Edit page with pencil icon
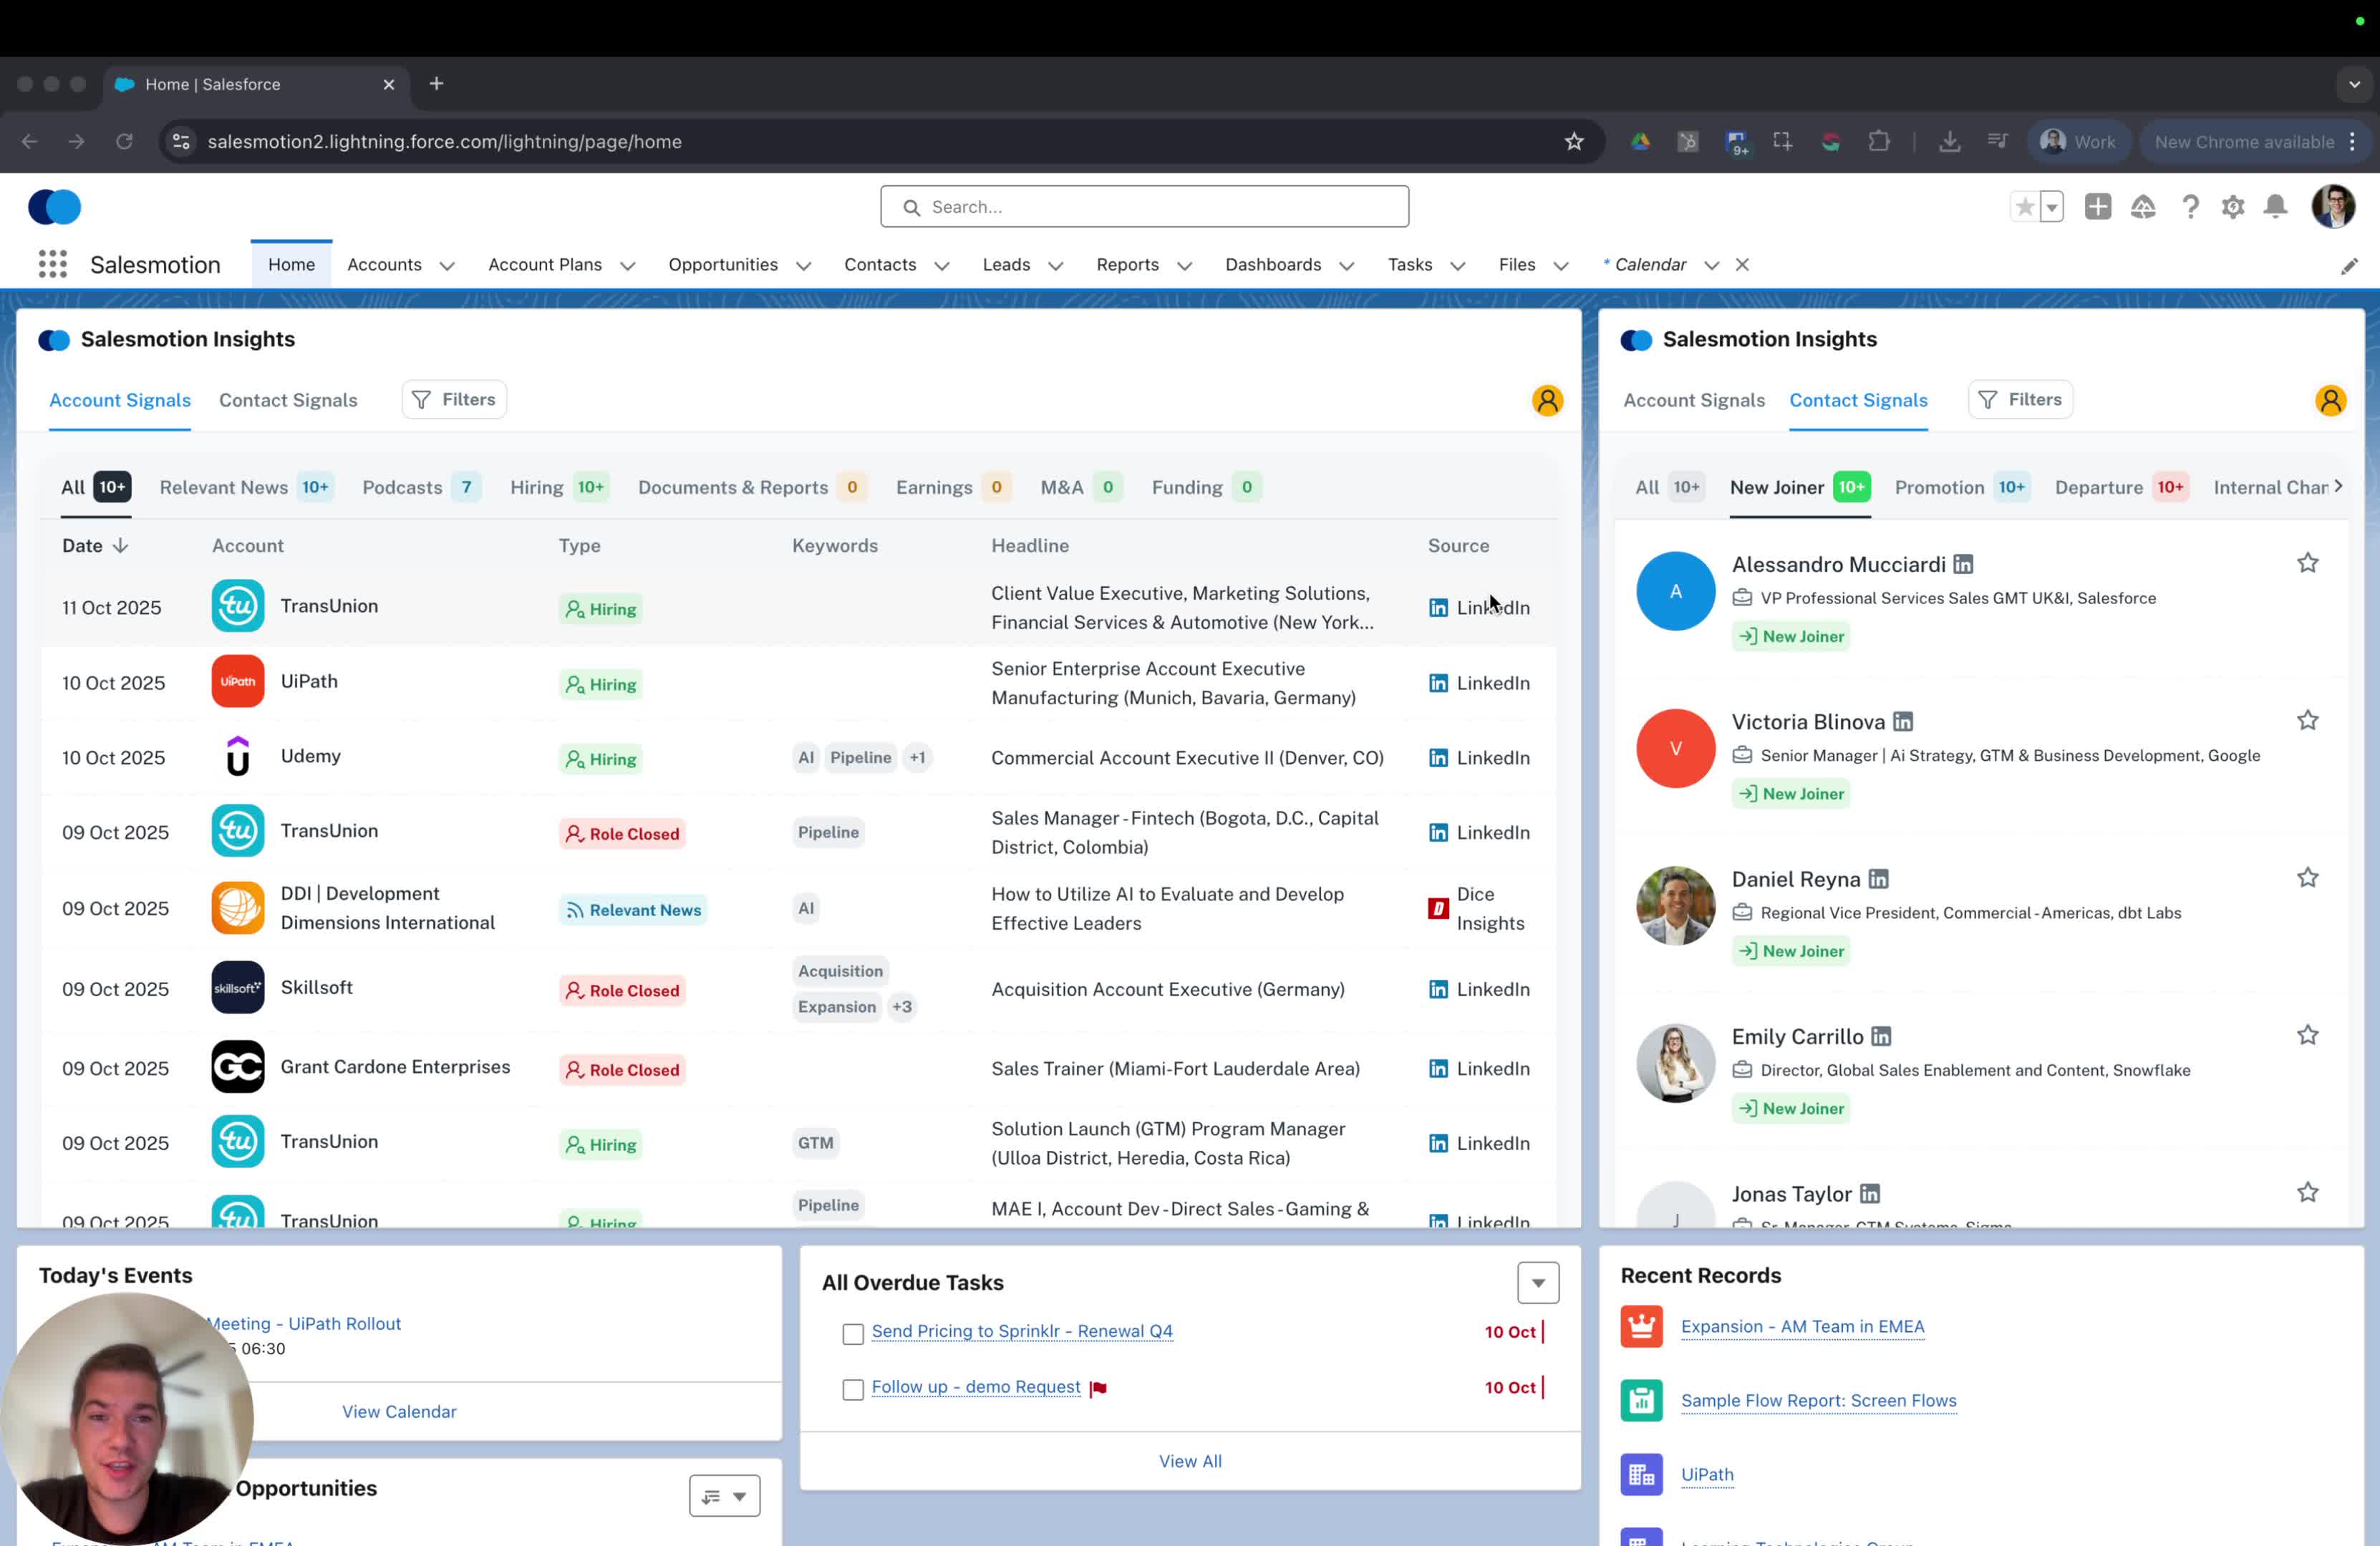This screenshot has width=2380, height=1546. point(2349,266)
